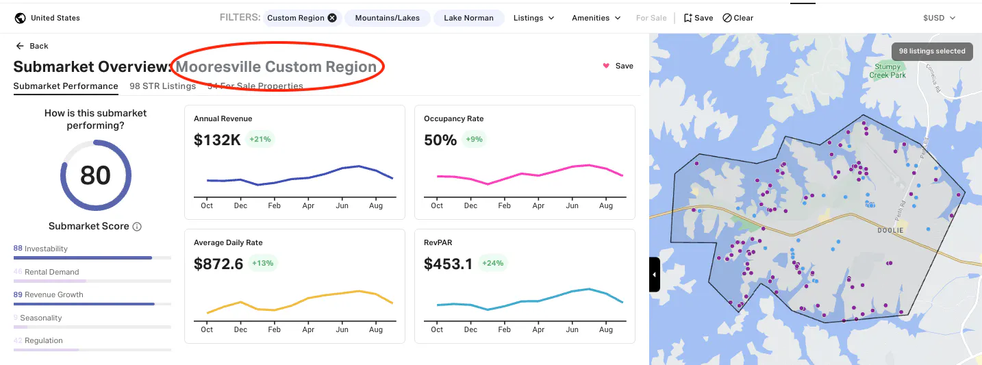Screen dimensions: 982x365
Task: Click the globe icon beside United States
Action: [x=21, y=18]
